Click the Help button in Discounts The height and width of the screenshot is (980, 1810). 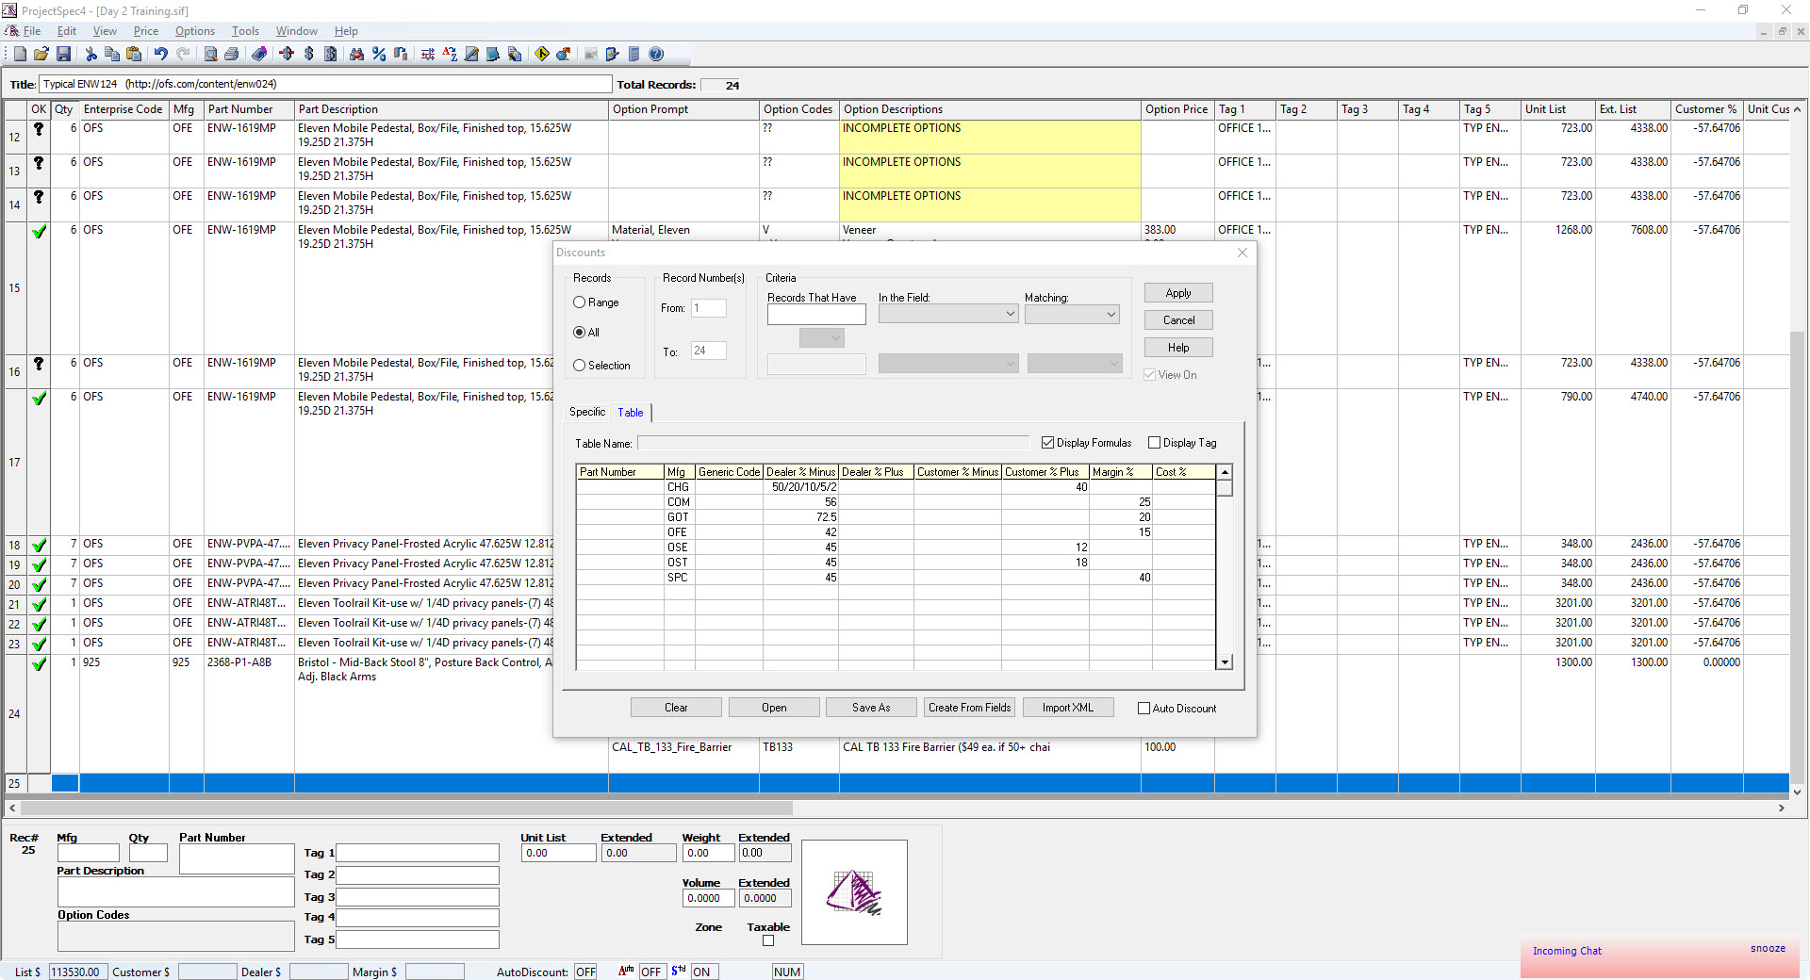(x=1178, y=348)
